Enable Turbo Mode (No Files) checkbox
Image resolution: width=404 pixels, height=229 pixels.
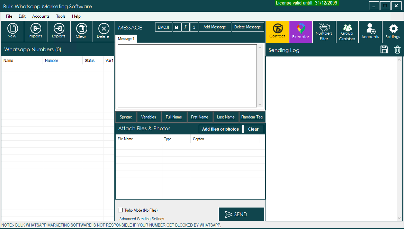tap(120, 210)
